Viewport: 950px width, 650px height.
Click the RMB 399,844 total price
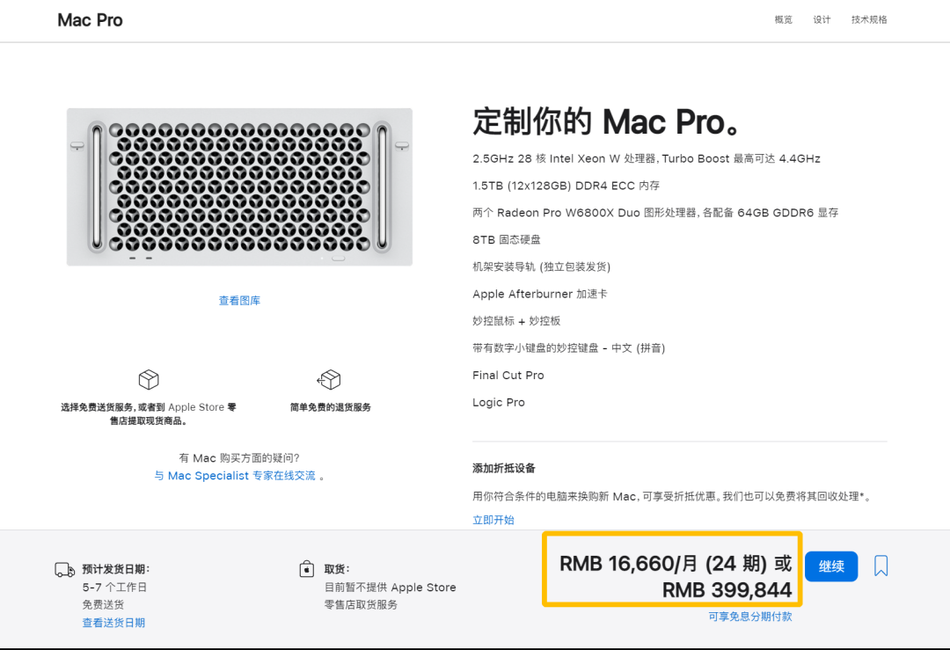click(x=727, y=590)
